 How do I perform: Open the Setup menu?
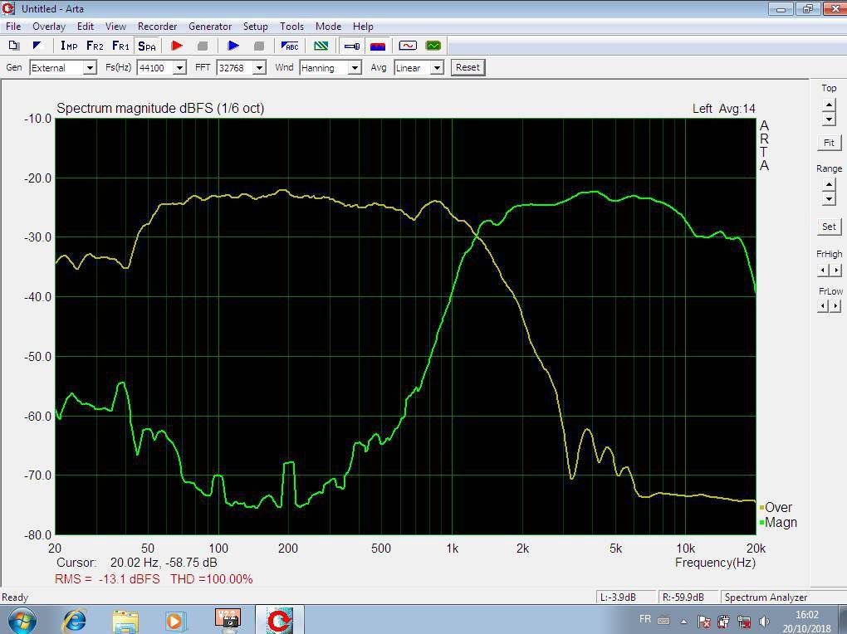point(256,27)
